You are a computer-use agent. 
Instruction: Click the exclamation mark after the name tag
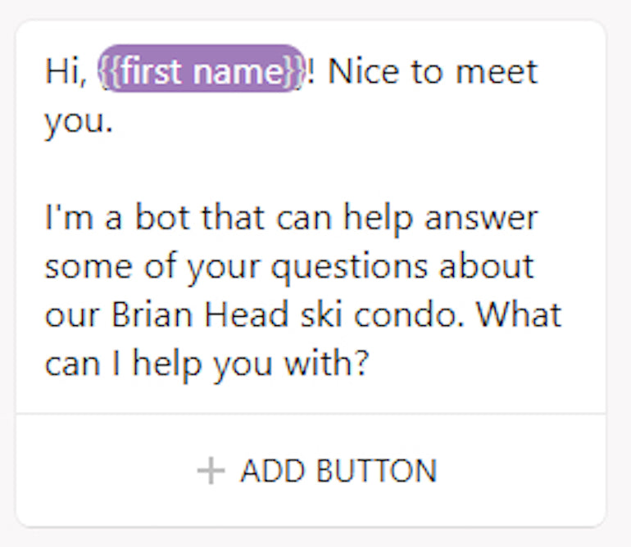pyautogui.click(x=311, y=71)
